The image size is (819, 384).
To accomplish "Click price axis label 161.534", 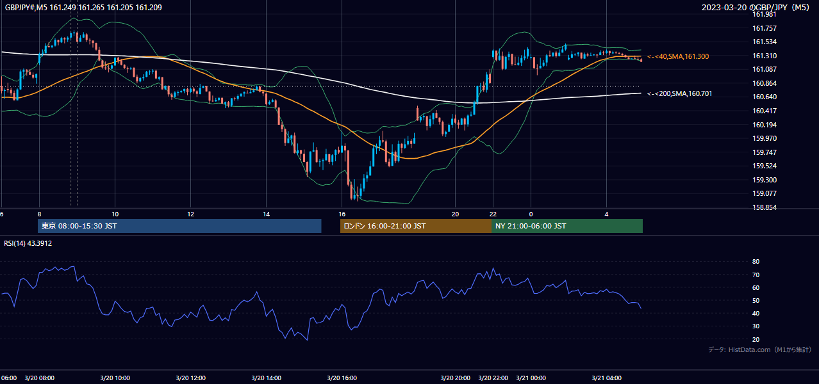I will [x=764, y=42].
